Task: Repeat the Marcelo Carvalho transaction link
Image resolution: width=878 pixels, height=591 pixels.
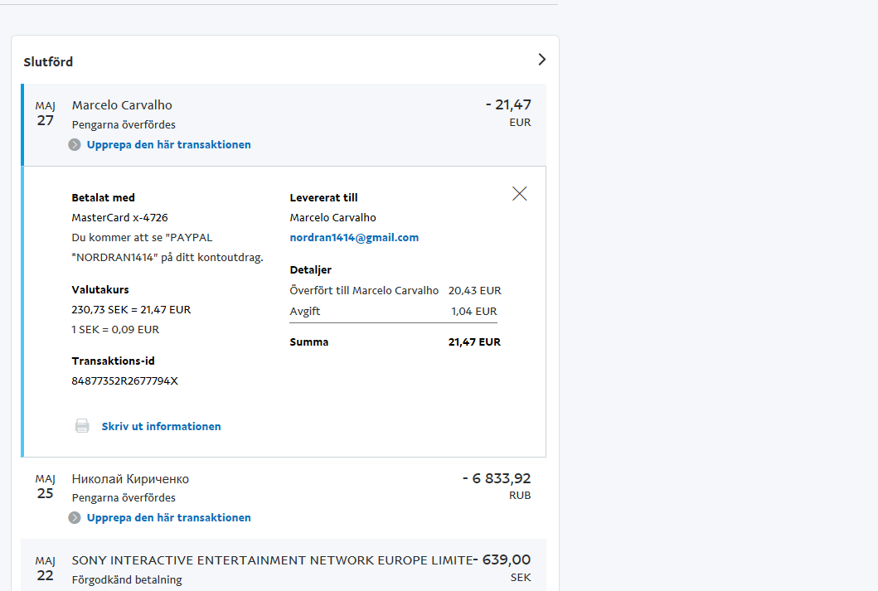Action: [168, 145]
